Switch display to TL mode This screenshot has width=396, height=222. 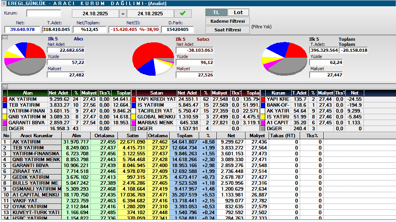[216, 13]
